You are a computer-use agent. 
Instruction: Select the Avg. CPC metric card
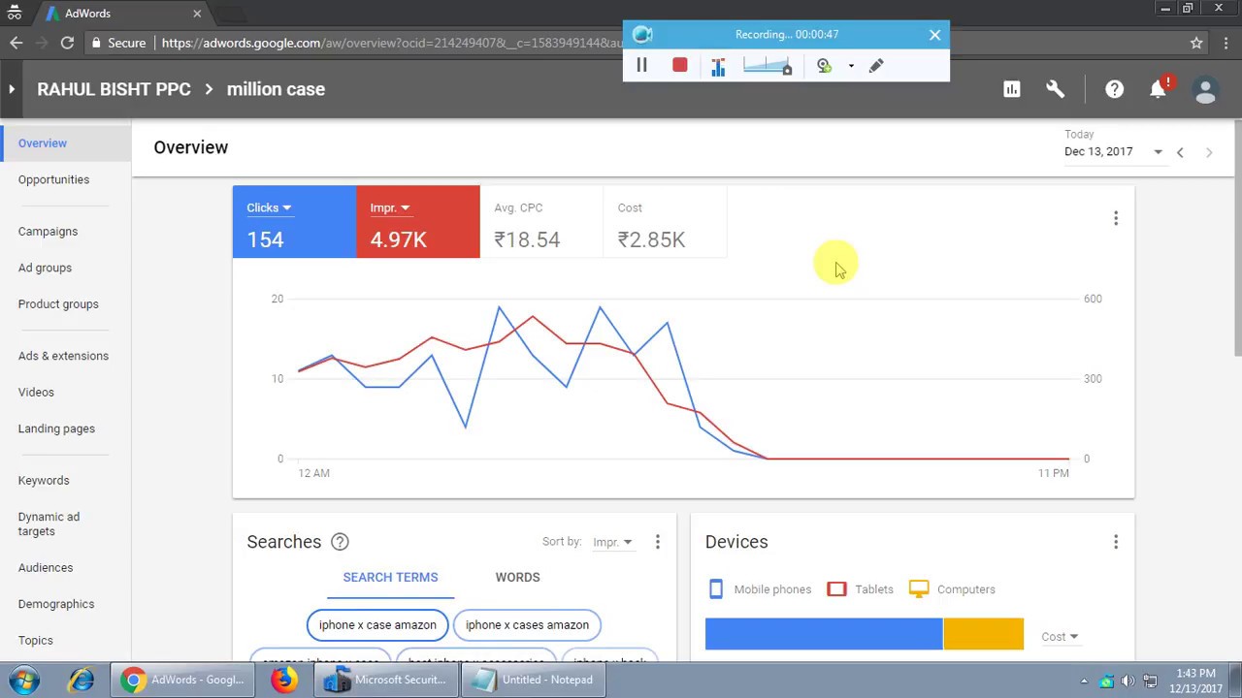[541, 222]
